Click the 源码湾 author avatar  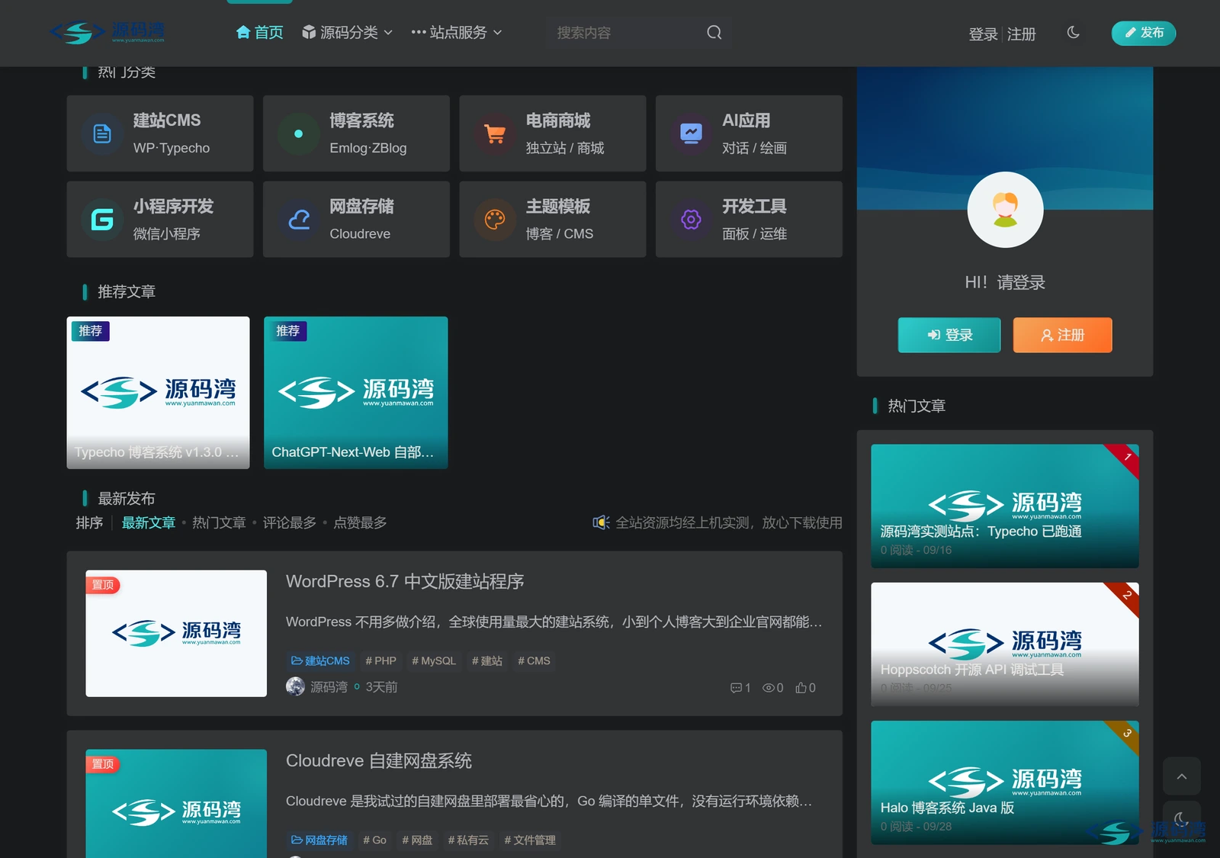coord(295,687)
